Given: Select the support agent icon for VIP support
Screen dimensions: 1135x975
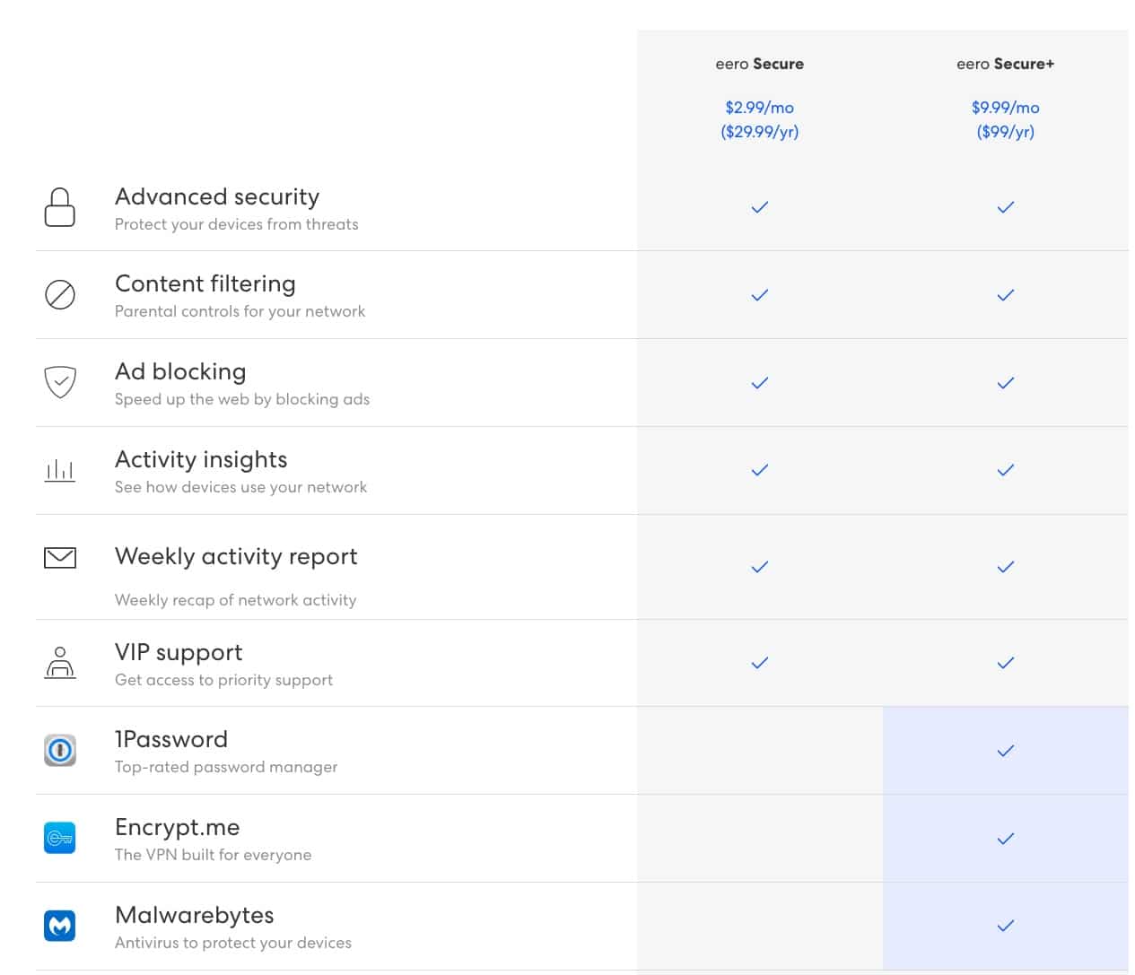Looking at the screenshot, I should coord(60,662).
